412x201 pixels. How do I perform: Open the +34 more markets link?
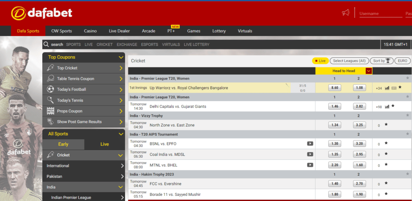click(379, 88)
